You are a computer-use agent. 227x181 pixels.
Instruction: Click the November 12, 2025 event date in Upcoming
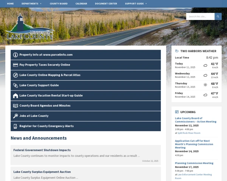click(x=187, y=126)
